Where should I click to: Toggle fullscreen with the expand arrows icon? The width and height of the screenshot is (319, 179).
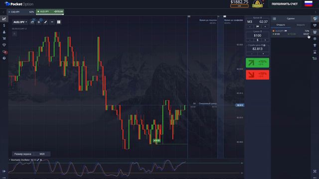point(315,172)
